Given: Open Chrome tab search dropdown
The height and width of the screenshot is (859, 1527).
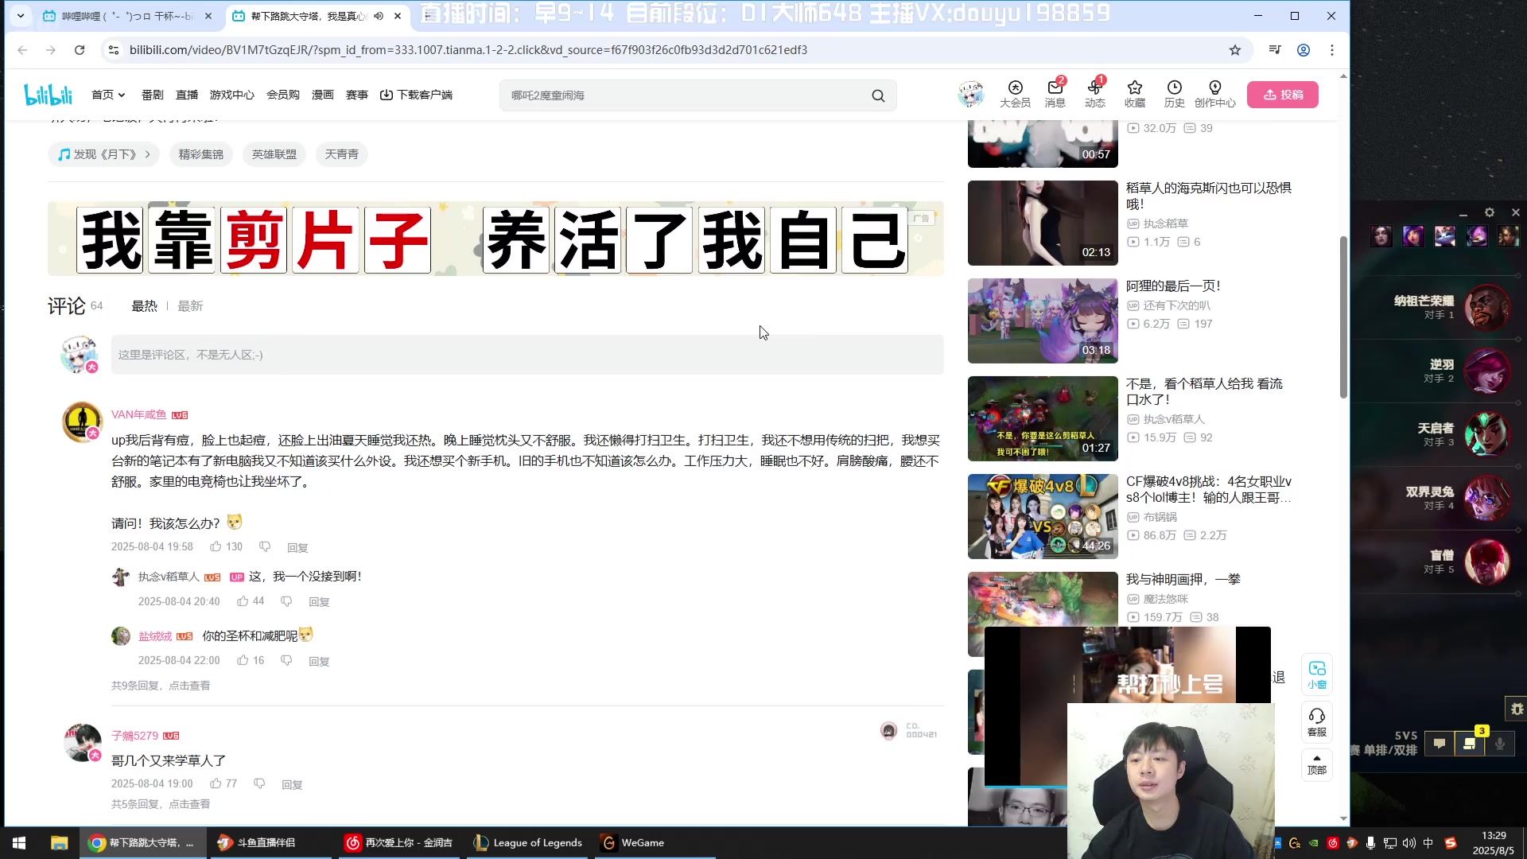Looking at the screenshot, I should (21, 16).
